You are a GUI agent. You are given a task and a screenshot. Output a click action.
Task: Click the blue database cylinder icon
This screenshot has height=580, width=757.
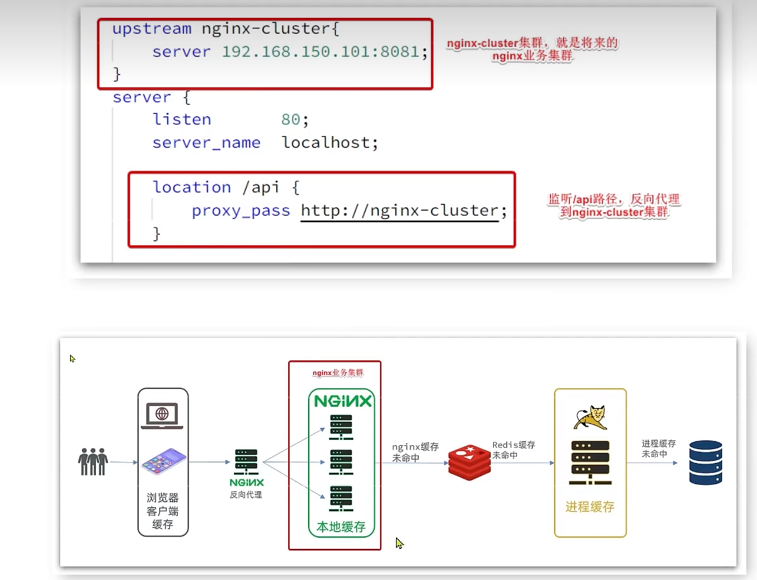(706, 462)
